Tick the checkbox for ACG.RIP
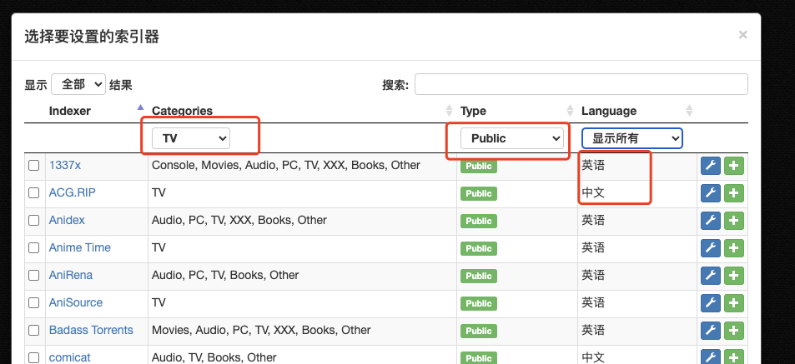This screenshot has width=795, height=364. coord(34,193)
